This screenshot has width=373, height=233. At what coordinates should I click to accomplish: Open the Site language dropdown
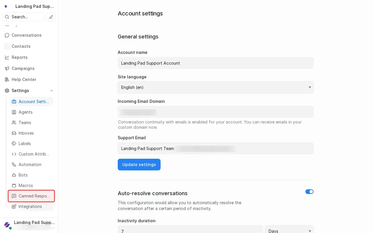(216, 87)
